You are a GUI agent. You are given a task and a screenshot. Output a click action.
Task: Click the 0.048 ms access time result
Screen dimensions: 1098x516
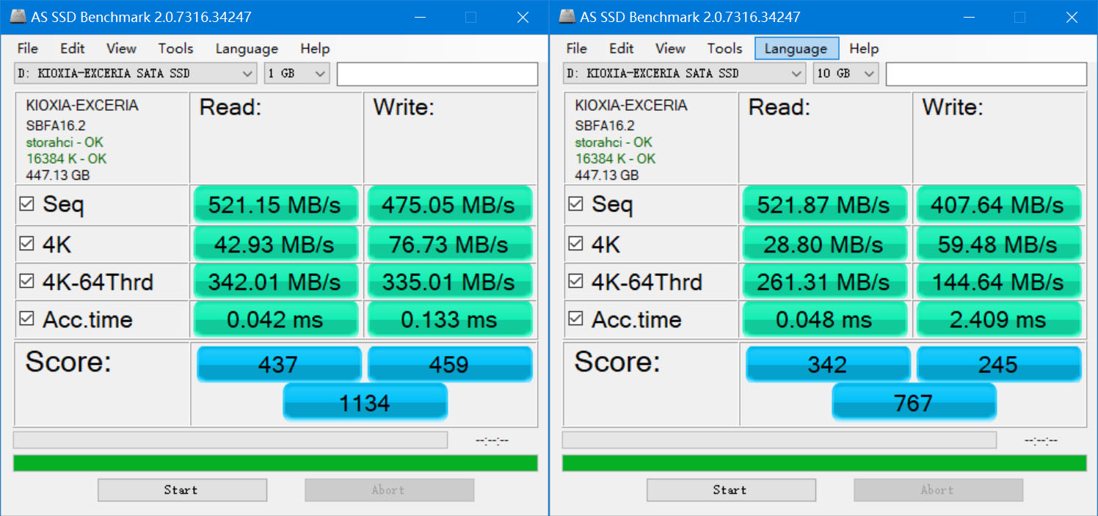point(824,319)
